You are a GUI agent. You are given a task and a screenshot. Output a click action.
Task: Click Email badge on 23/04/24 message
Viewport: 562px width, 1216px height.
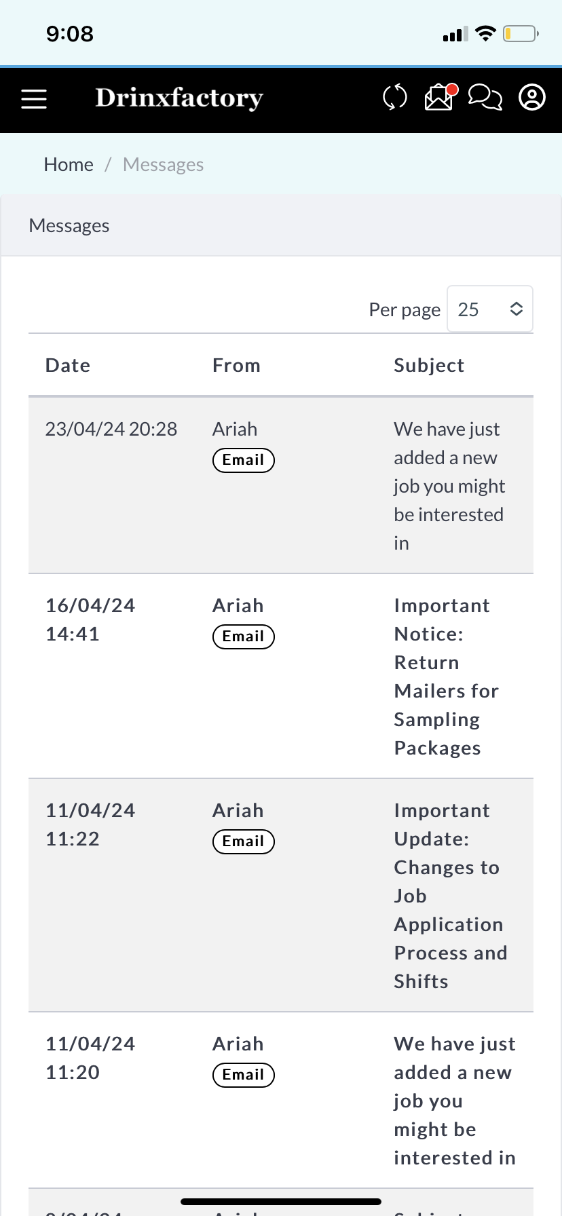[x=243, y=460]
